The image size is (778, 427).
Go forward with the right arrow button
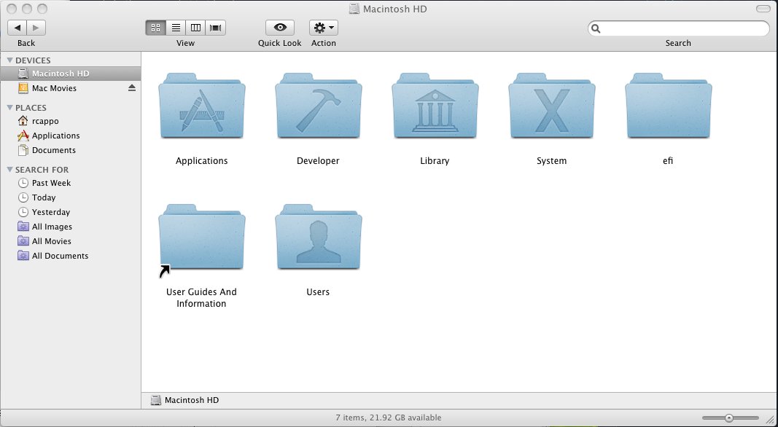pyautogui.click(x=36, y=28)
